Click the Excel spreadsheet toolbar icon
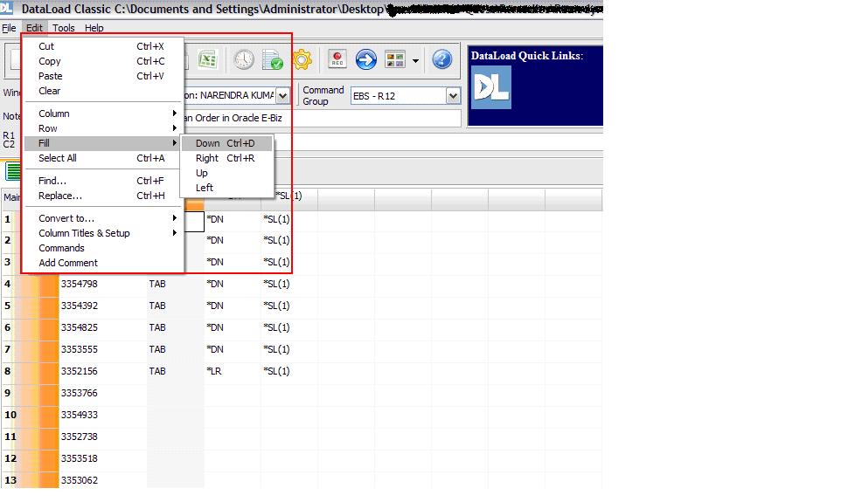 click(x=207, y=59)
